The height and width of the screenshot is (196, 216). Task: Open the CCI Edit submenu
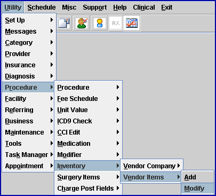point(89,132)
